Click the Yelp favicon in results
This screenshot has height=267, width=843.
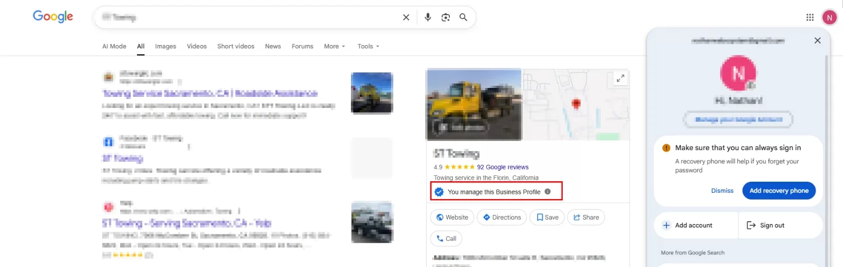[108, 206]
